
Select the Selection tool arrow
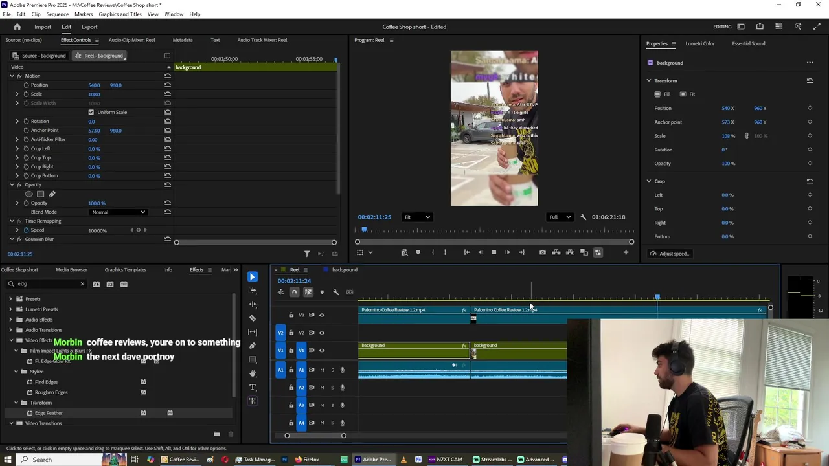[253, 277]
